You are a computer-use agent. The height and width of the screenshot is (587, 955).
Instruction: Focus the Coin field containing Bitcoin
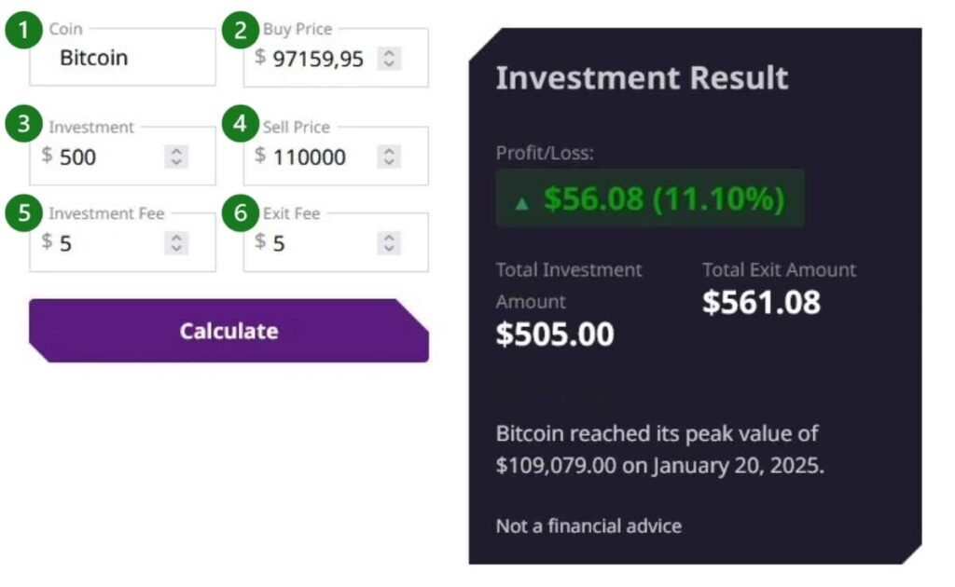click(121, 58)
